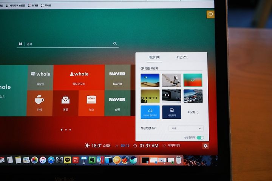Open Keynote from the Dock
Screen dimensions: 272x181
[84, 160]
